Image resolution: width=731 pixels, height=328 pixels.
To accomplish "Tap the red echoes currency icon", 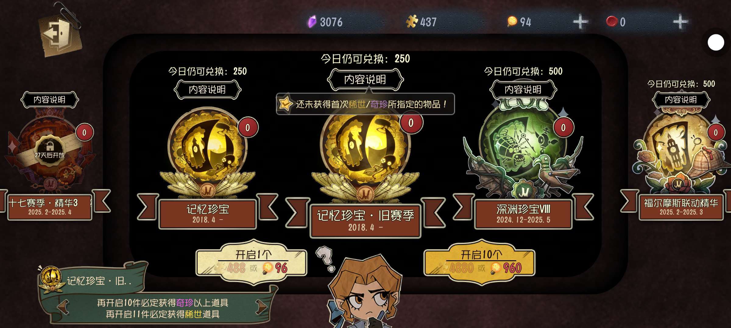I will [612, 22].
